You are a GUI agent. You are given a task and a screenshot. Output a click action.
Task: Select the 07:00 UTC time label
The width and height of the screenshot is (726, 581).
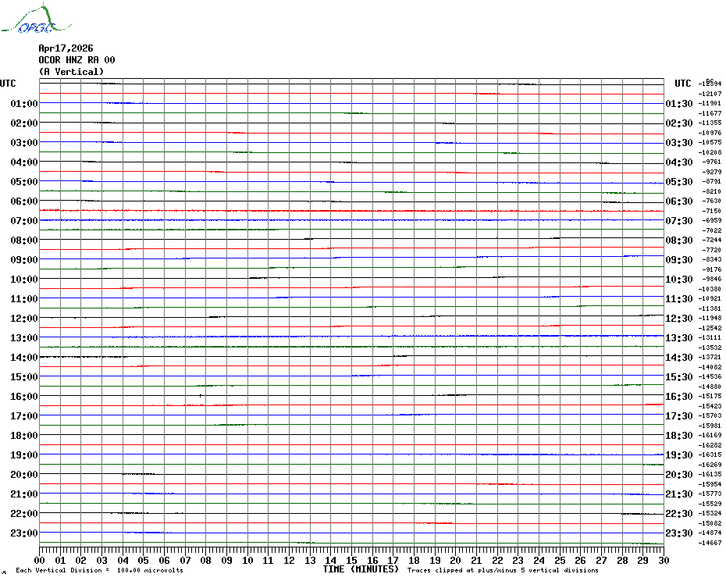click(x=24, y=220)
